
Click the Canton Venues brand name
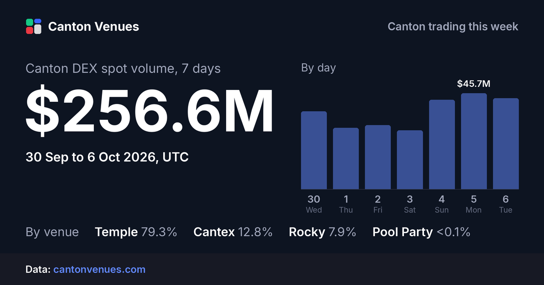pyautogui.click(x=93, y=27)
